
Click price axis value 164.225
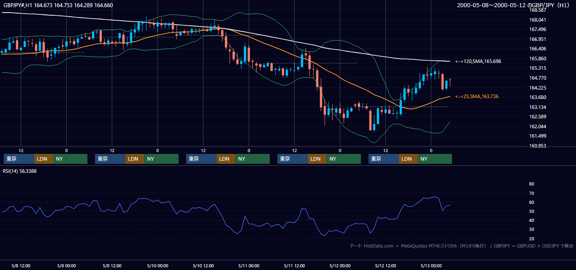pyautogui.click(x=537, y=88)
